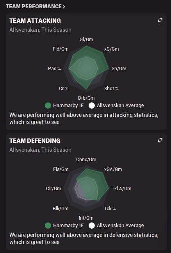This screenshot has height=253, width=171.
Task: Open the Team Defending title
Action: pyautogui.click(x=35, y=141)
